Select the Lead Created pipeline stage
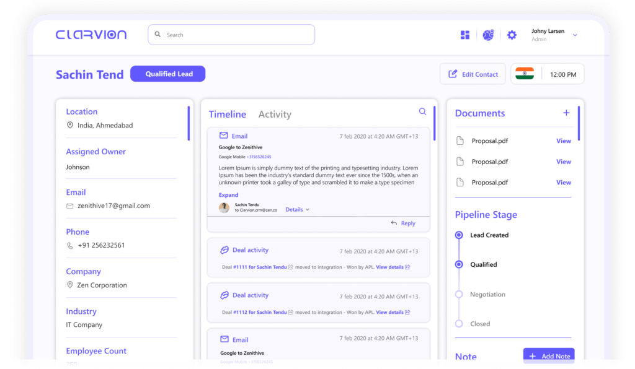Viewport: 635px width, 369px height. point(459,235)
